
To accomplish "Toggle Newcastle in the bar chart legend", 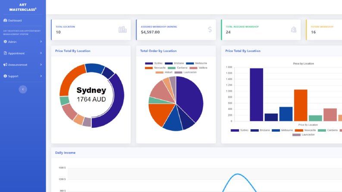I will pyautogui.click(x=305, y=130).
